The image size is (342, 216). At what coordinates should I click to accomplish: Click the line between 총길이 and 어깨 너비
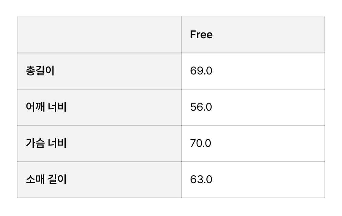[99, 89]
